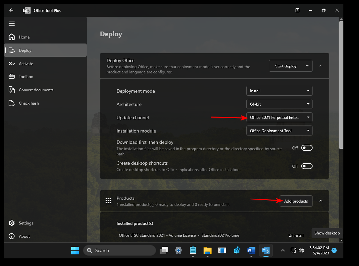The height and width of the screenshot is (266, 359).
Task: Select Deploy in the sidebar
Action: [x=45, y=50]
